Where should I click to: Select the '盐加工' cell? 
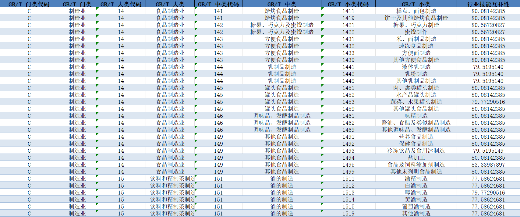coord(416,158)
